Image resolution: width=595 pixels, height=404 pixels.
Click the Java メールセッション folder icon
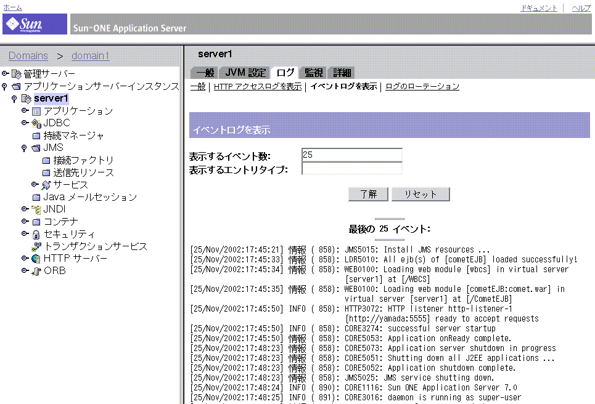(36, 198)
